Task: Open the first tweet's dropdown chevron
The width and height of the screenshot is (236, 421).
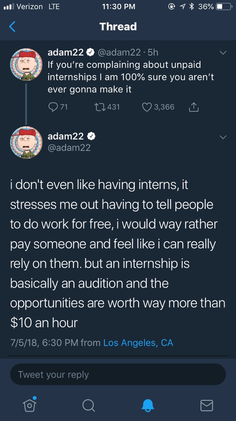Action: click(223, 53)
